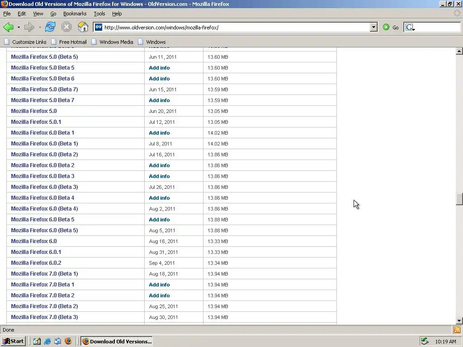Open the View menu
Image resolution: width=463 pixels, height=347 pixels.
38,14
